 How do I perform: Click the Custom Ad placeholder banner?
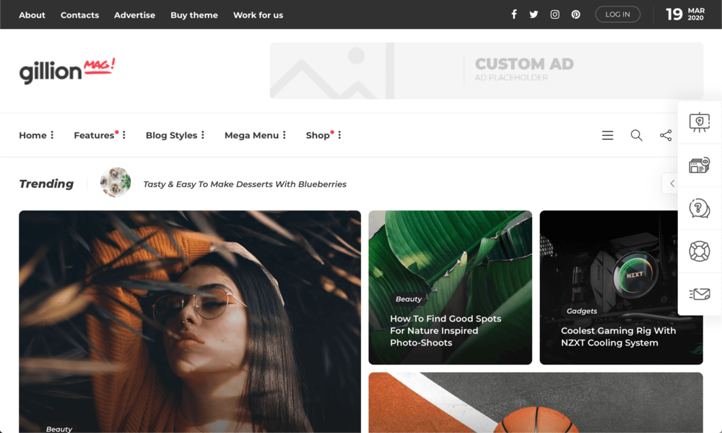pos(486,71)
